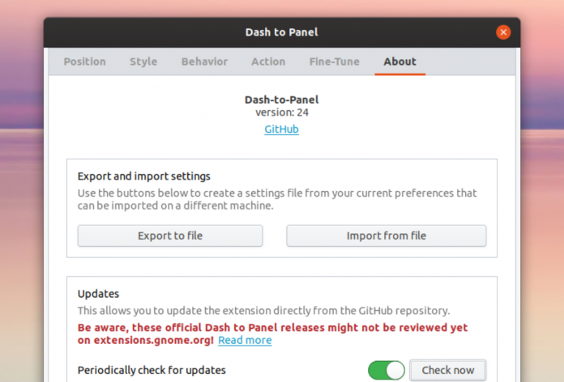Screen dimensions: 564x382
Task: Click the red Be aware warning text
Action: click(272, 327)
